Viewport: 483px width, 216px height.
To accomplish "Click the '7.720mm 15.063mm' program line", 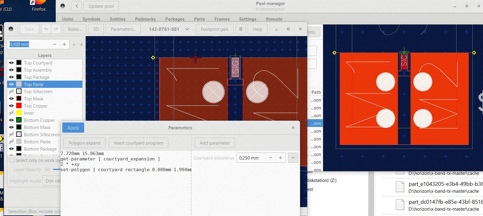I will pos(82,154).
